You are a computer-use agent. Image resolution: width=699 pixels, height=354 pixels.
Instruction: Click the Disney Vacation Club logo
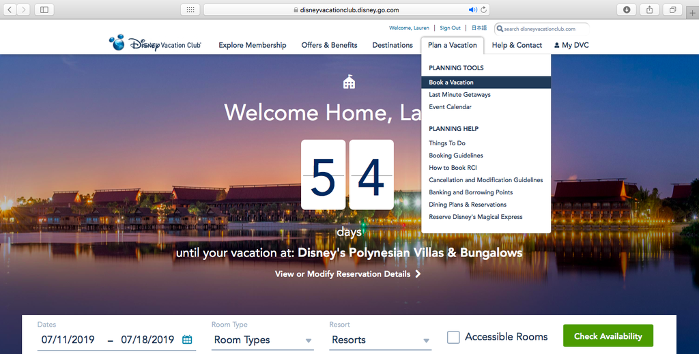[x=155, y=44]
